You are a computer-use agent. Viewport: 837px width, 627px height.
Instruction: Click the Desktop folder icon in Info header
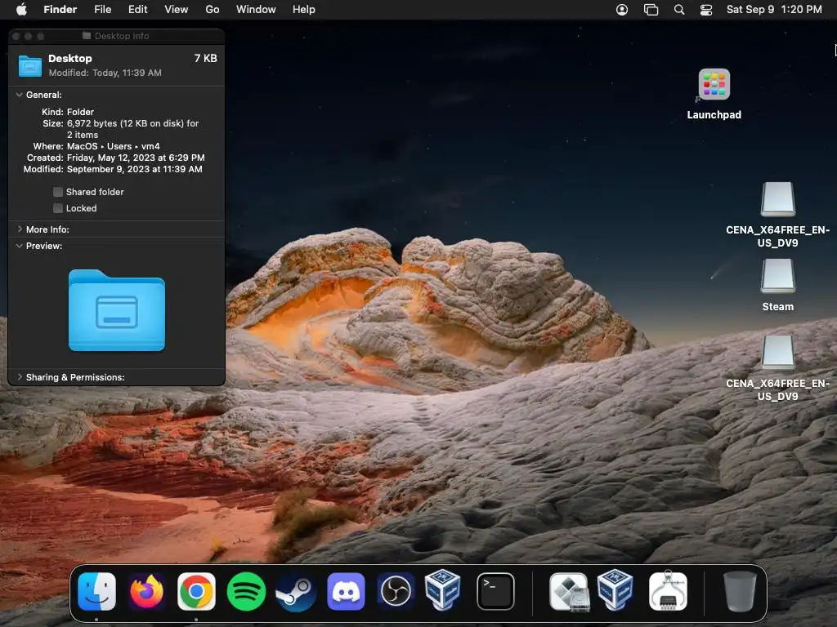(30, 65)
